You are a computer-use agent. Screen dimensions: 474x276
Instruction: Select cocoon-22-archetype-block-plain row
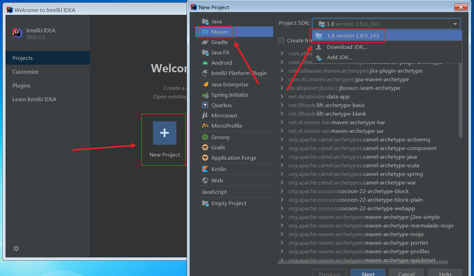(x=368, y=200)
